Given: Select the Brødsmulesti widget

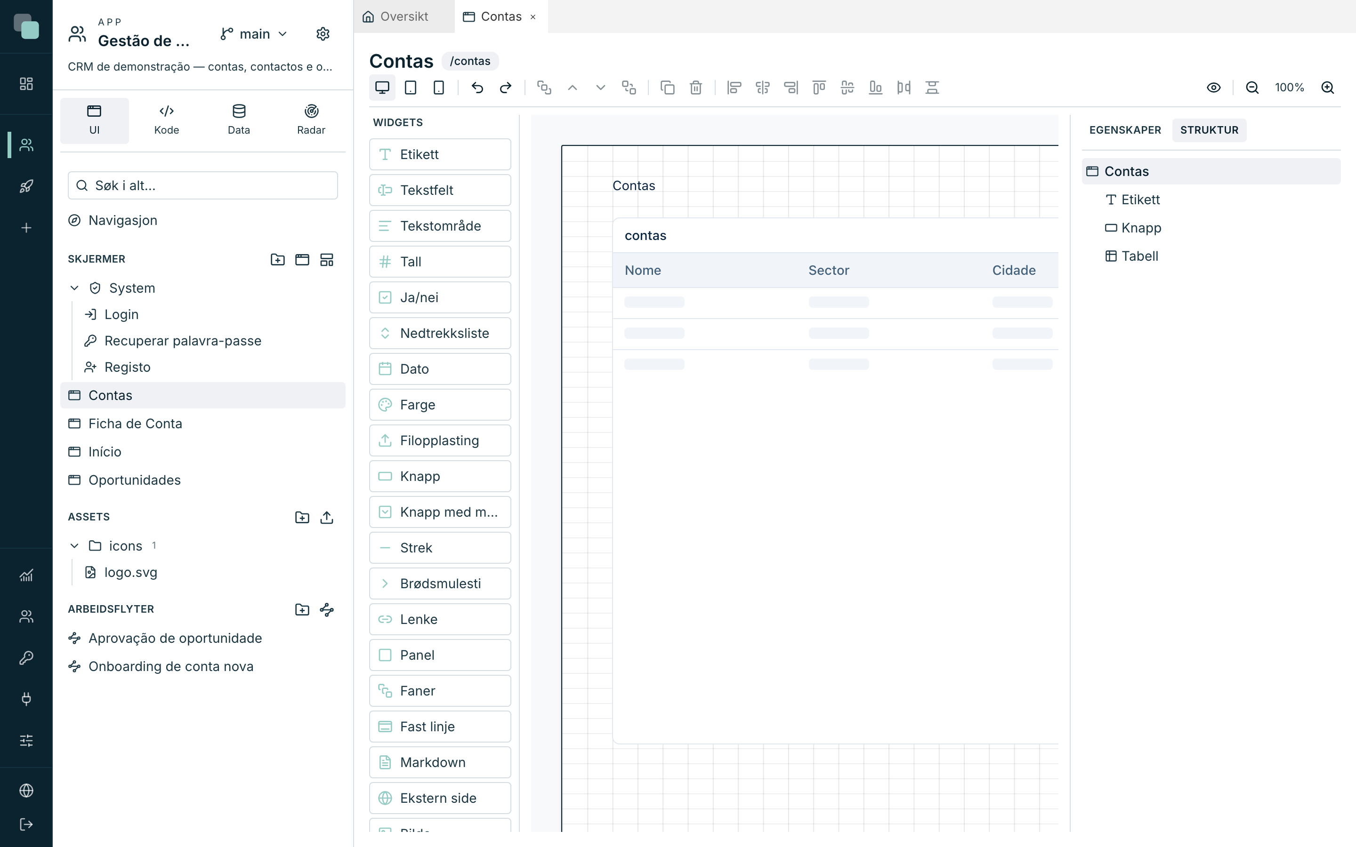Looking at the screenshot, I should 440,583.
